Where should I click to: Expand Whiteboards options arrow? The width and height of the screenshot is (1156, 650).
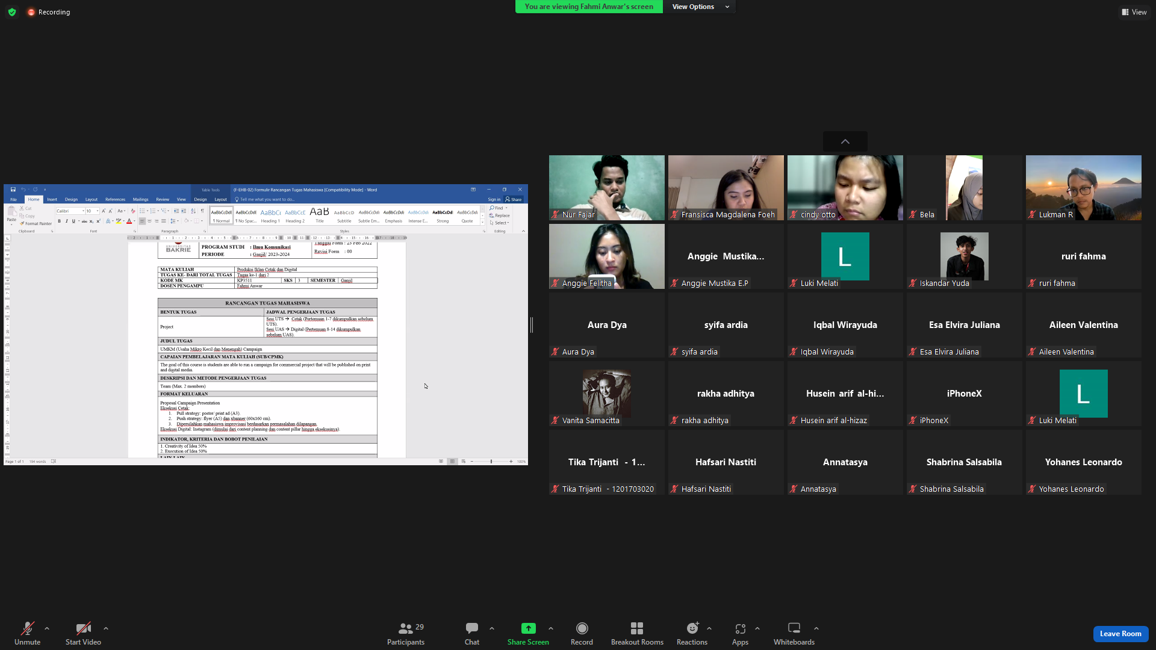[816, 628]
